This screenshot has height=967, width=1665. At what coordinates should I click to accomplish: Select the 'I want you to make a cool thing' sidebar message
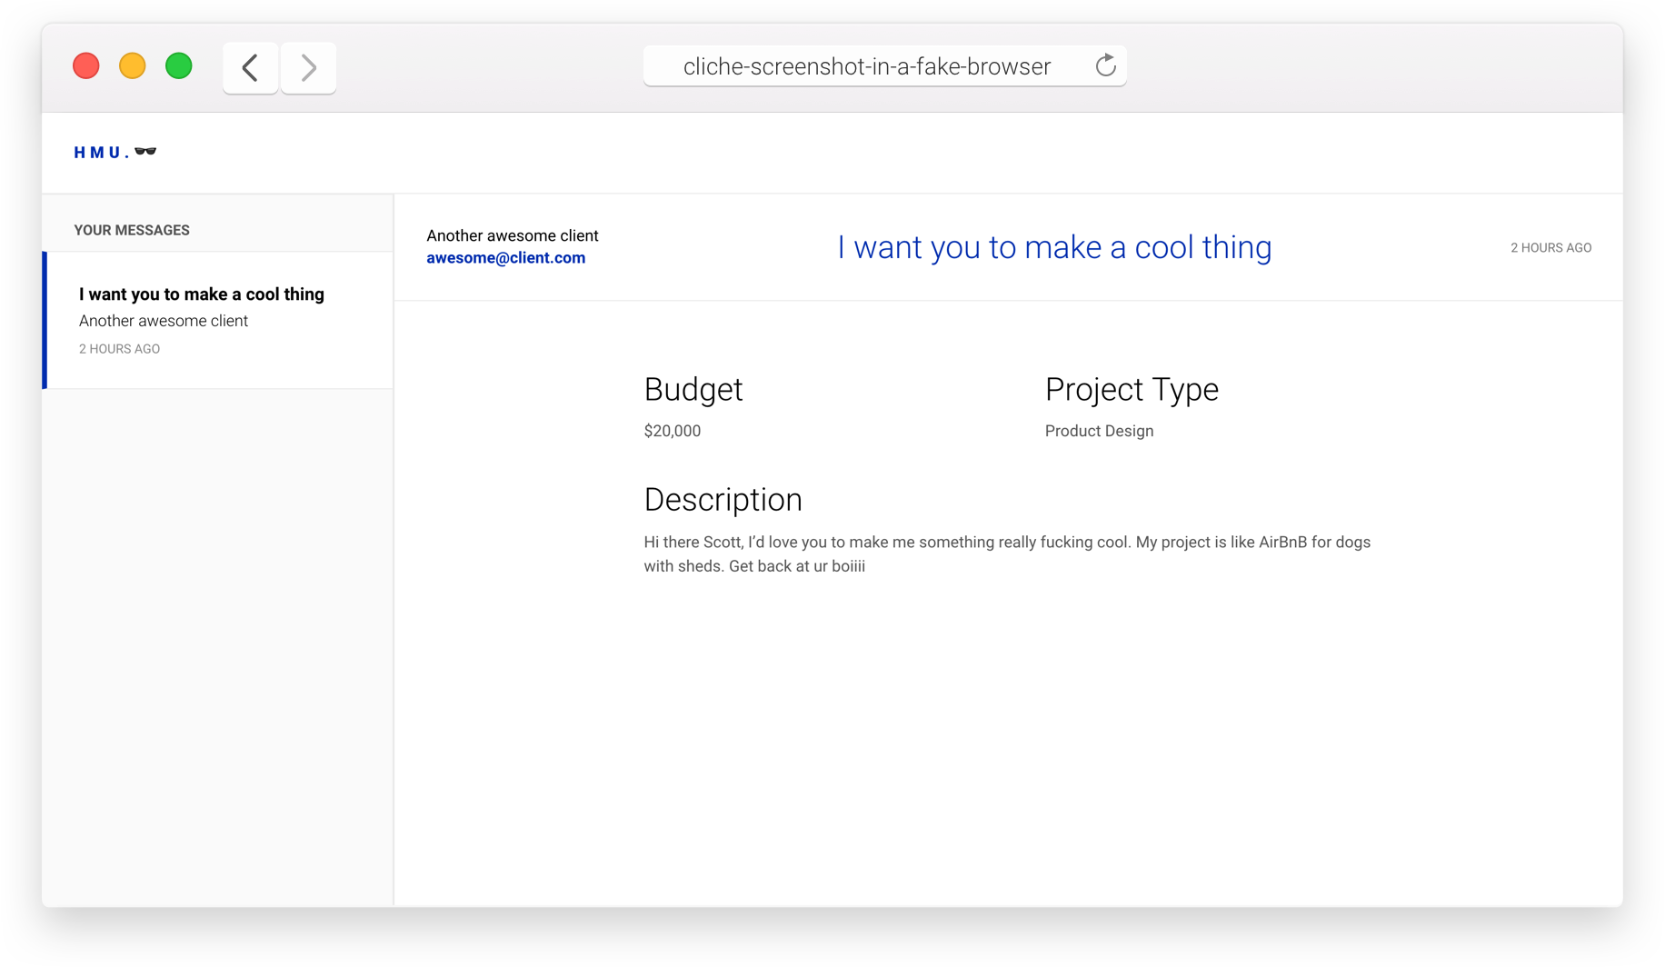click(x=218, y=320)
